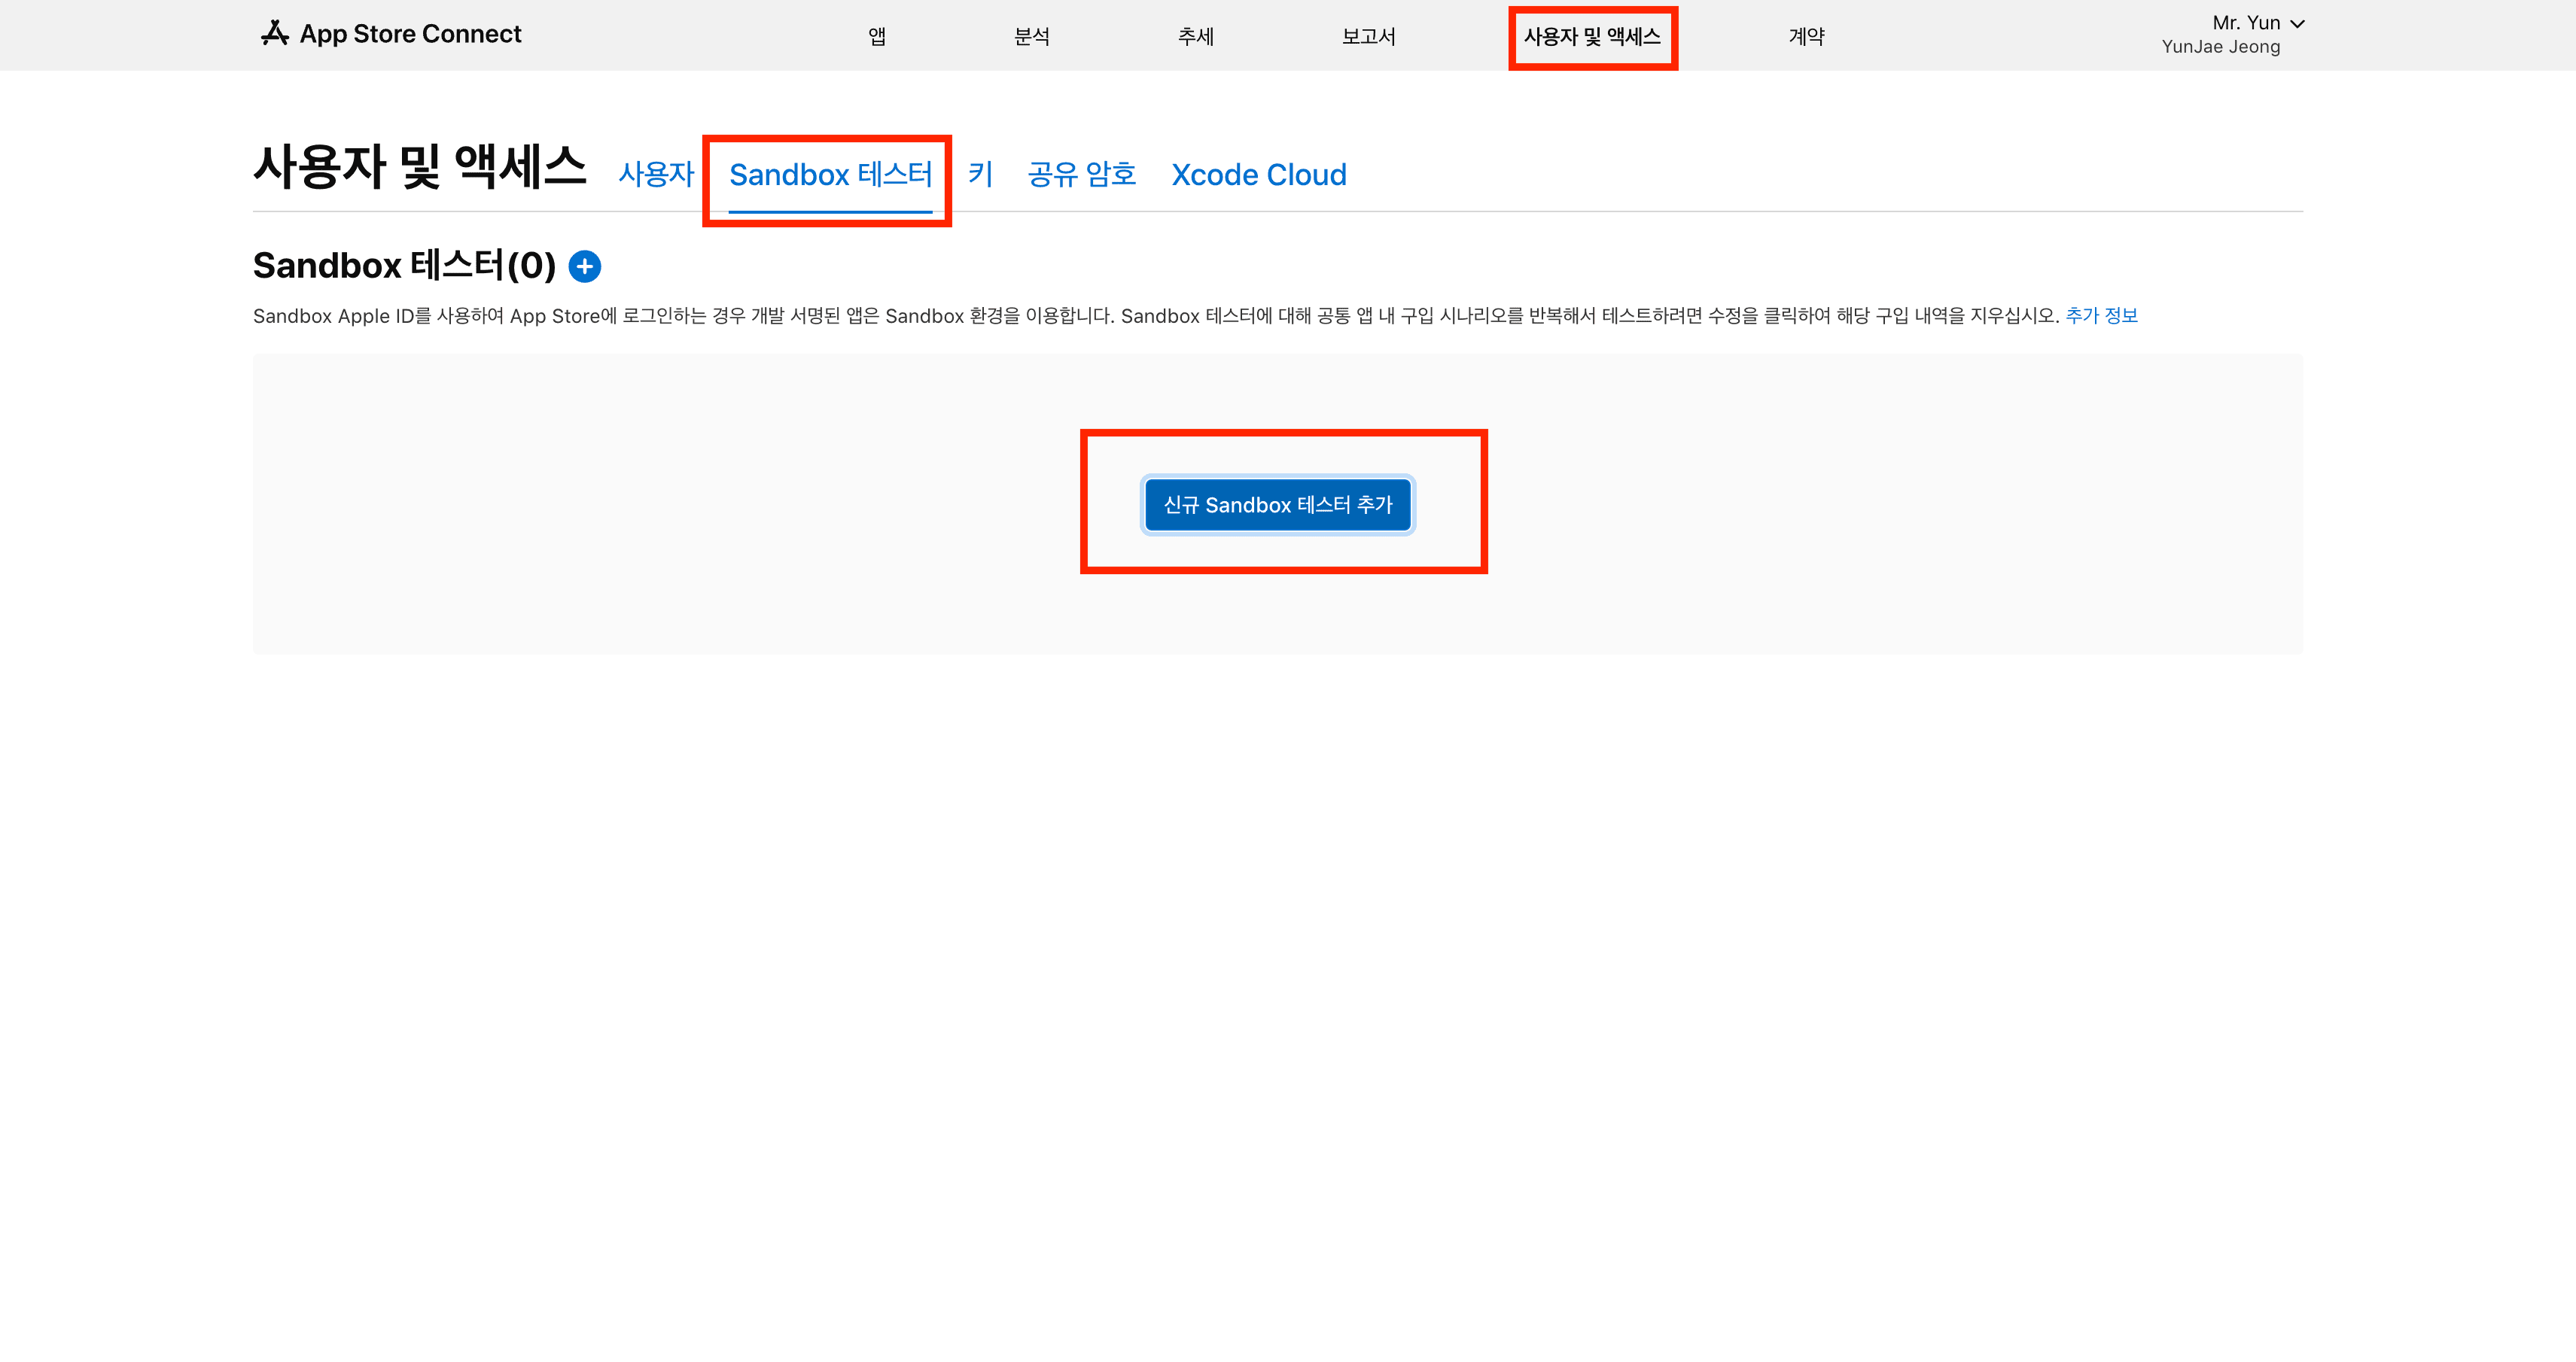Click the 신규 Sandbox 테스터 추가 button
This screenshot has width=2576, height=1362.
click(1278, 505)
